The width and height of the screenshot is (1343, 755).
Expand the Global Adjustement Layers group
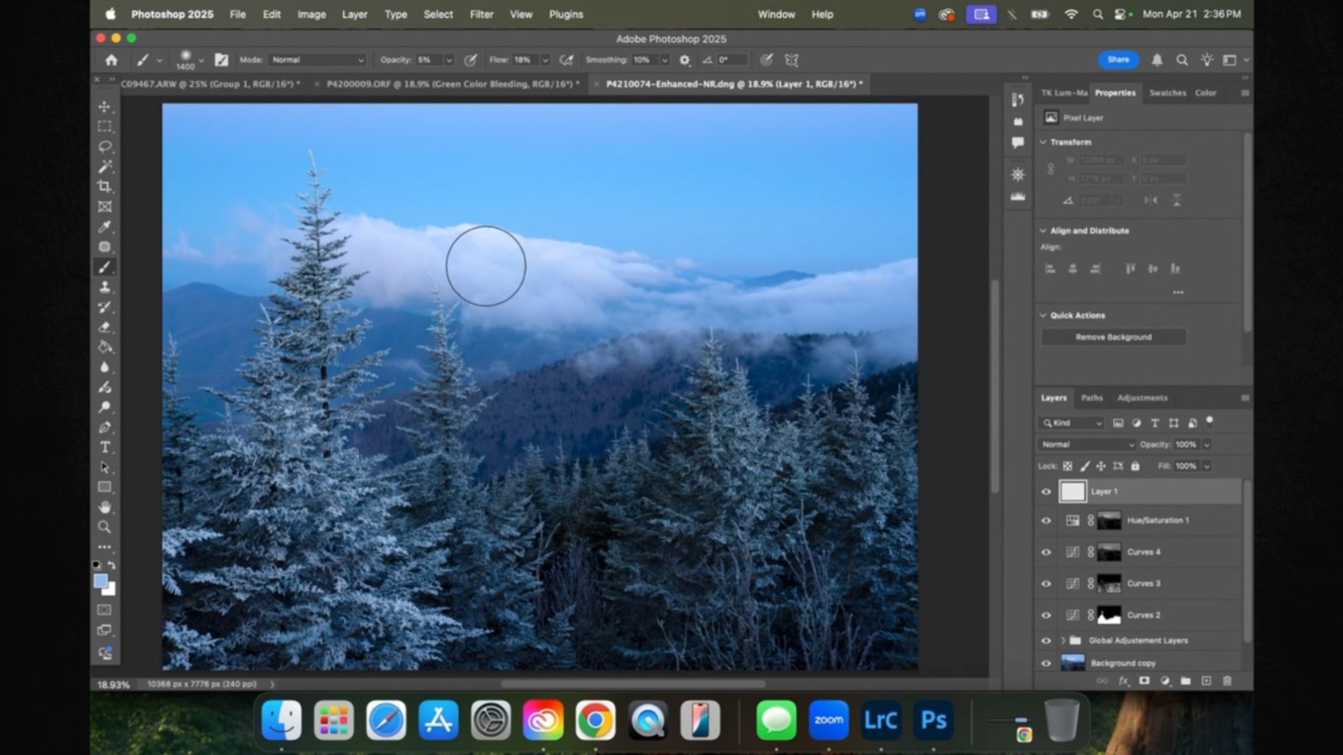(1064, 640)
